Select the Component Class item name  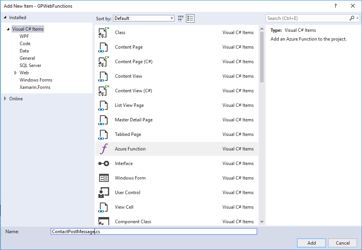tap(133, 222)
